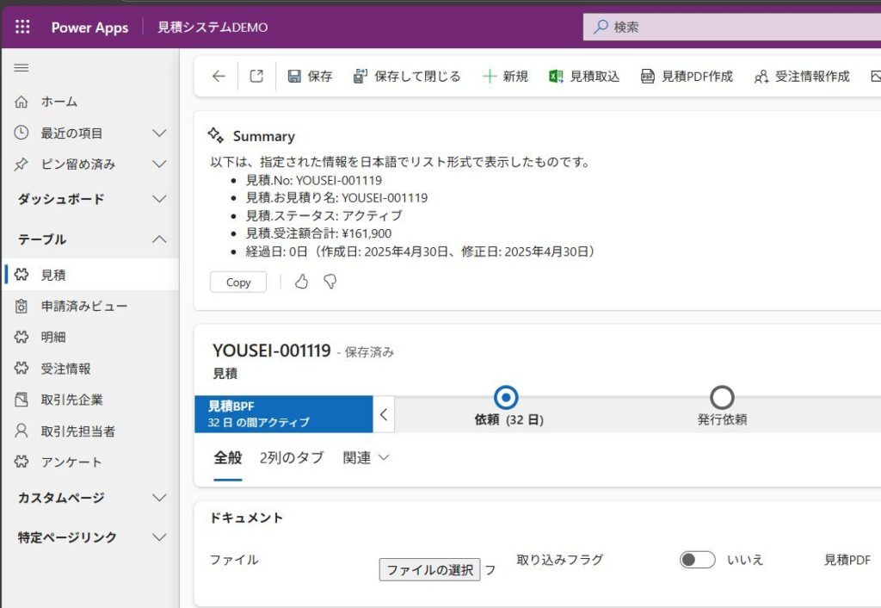Click the thumbs up feedback icon
Image resolution: width=881 pixels, height=608 pixels.
tap(301, 282)
